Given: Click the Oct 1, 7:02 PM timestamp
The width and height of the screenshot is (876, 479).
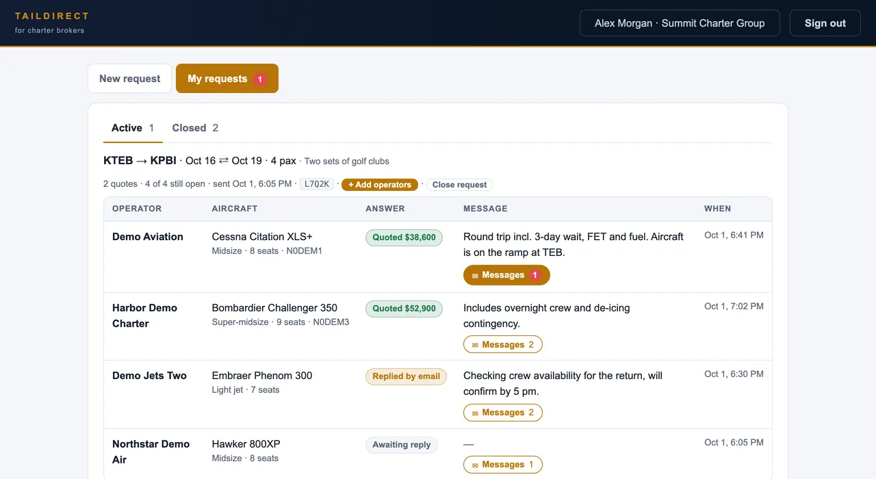Looking at the screenshot, I should click(x=734, y=307).
